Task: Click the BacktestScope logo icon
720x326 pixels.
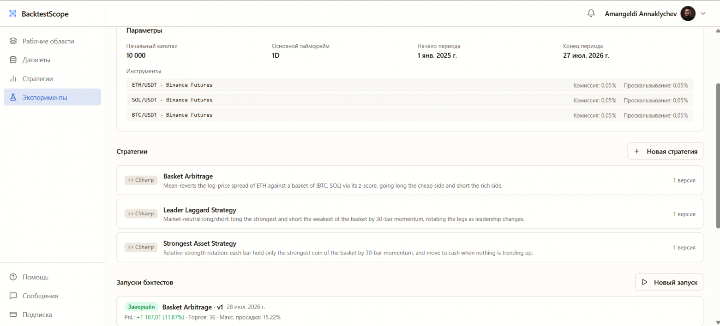Action: (12, 14)
